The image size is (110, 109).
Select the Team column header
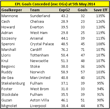pos(35,10)
